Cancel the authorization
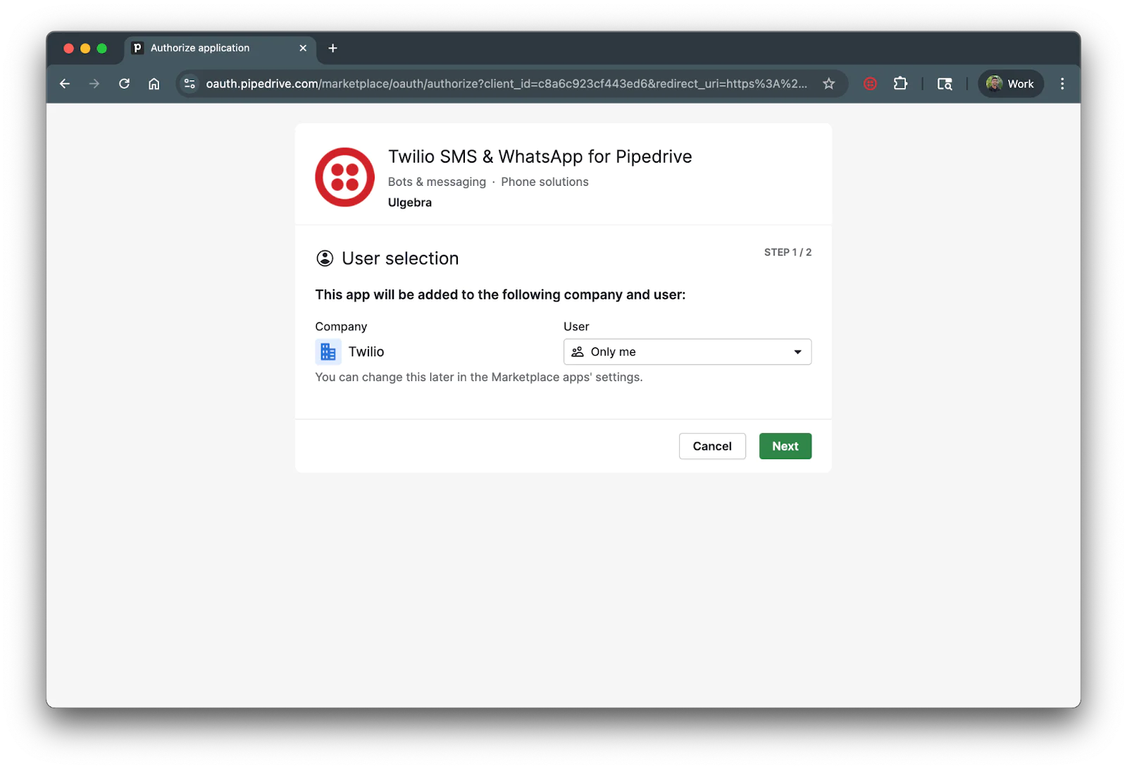 click(711, 446)
